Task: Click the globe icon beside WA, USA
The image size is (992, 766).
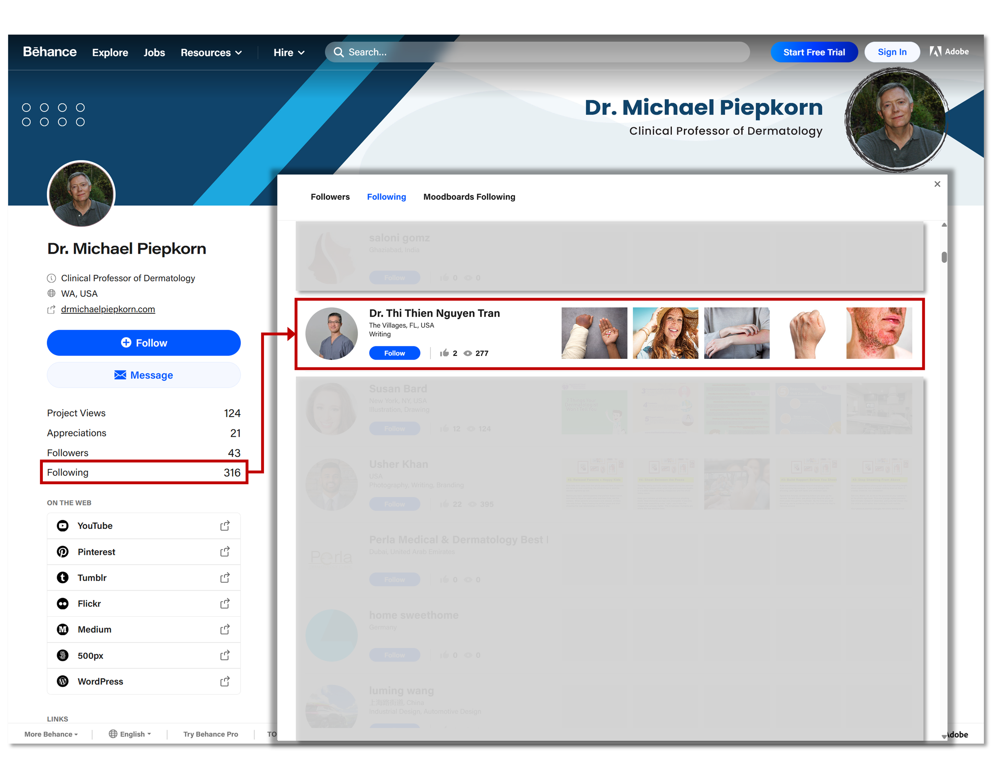Action: coord(51,293)
